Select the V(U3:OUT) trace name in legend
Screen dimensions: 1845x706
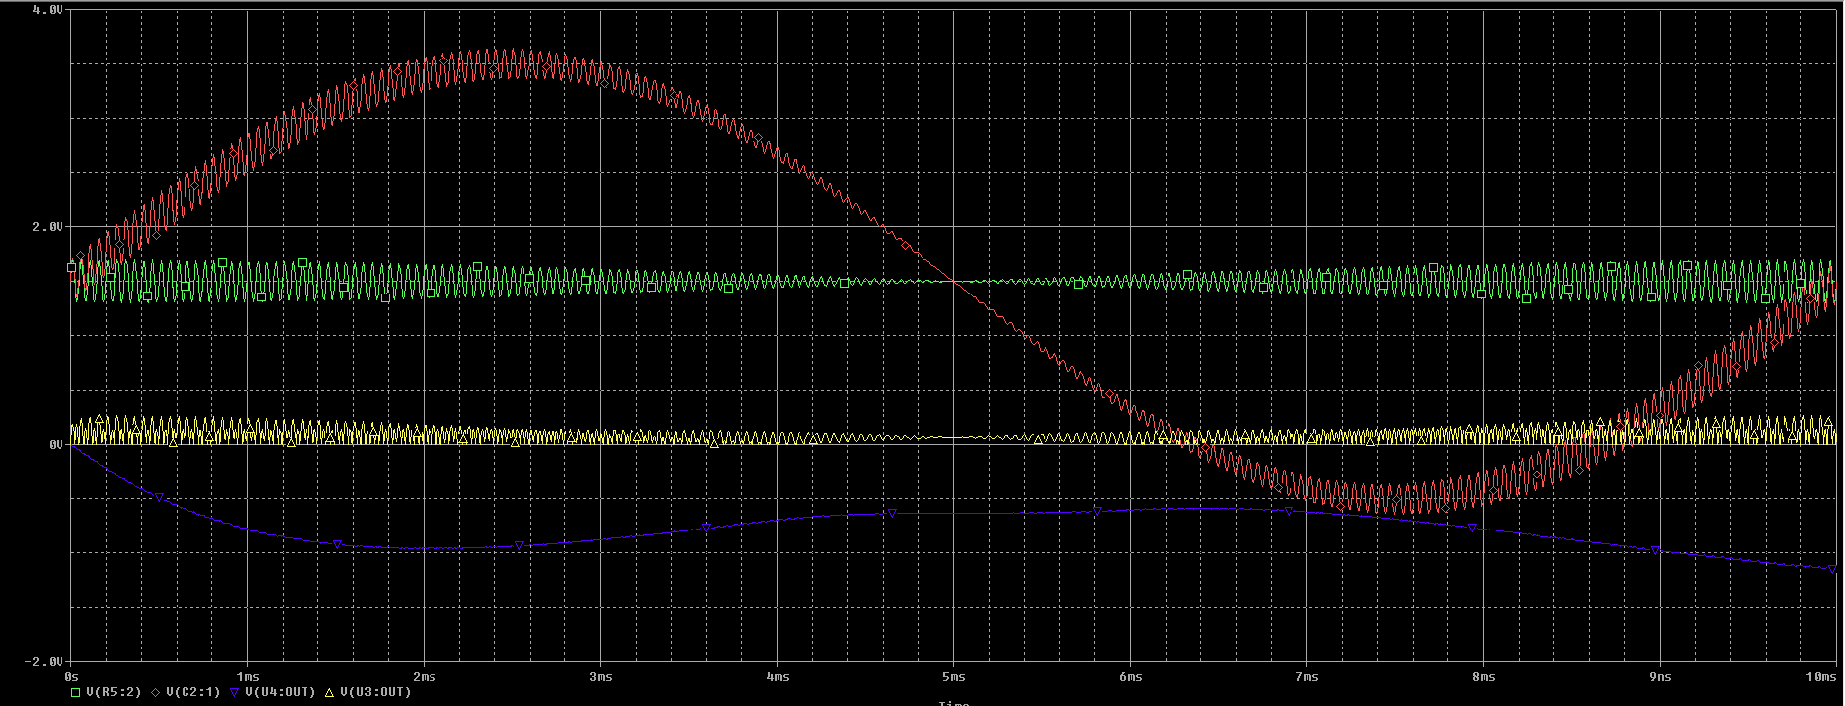[376, 692]
